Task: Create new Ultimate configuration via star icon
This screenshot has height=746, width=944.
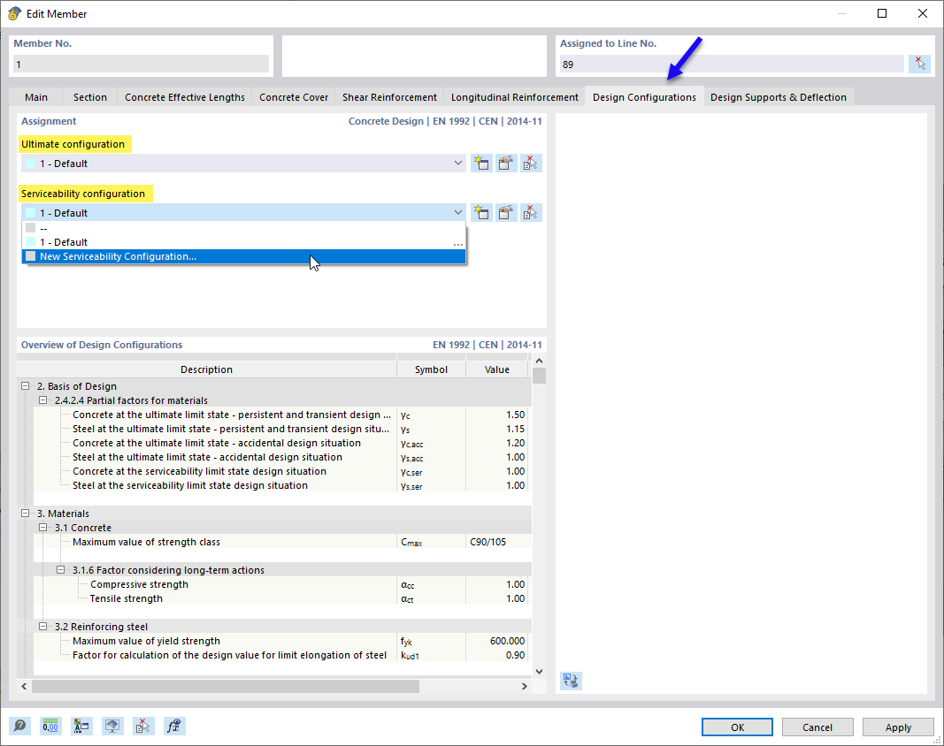Action: [x=481, y=163]
